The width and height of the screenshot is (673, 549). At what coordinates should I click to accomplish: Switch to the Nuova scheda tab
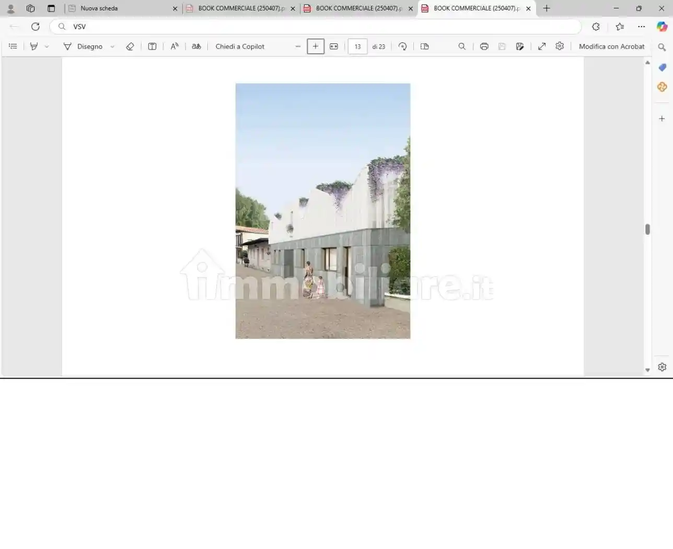coord(120,8)
